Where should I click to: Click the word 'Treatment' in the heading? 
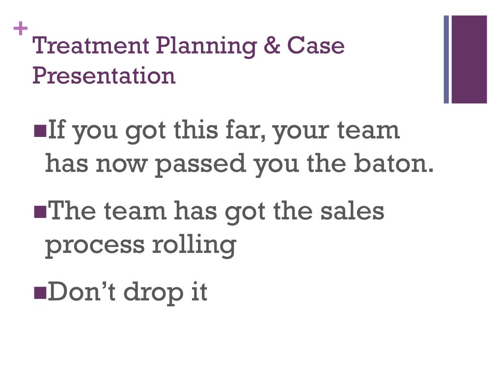click(x=91, y=45)
